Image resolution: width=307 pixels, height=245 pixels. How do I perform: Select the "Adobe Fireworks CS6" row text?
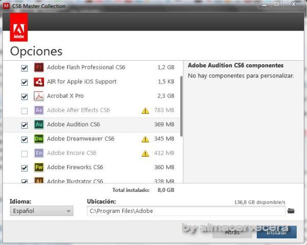click(75, 167)
